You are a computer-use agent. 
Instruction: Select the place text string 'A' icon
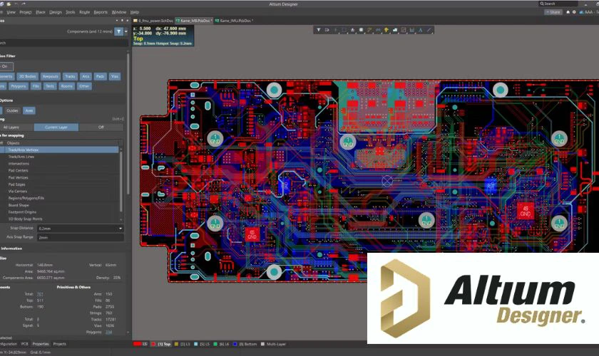(x=421, y=30)
